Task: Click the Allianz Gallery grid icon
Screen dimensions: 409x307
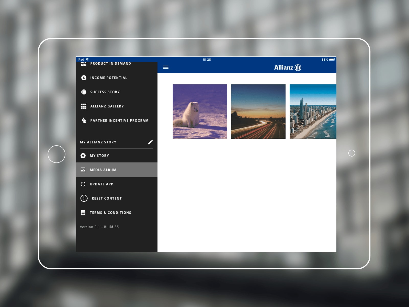Action: pos(84,106)
